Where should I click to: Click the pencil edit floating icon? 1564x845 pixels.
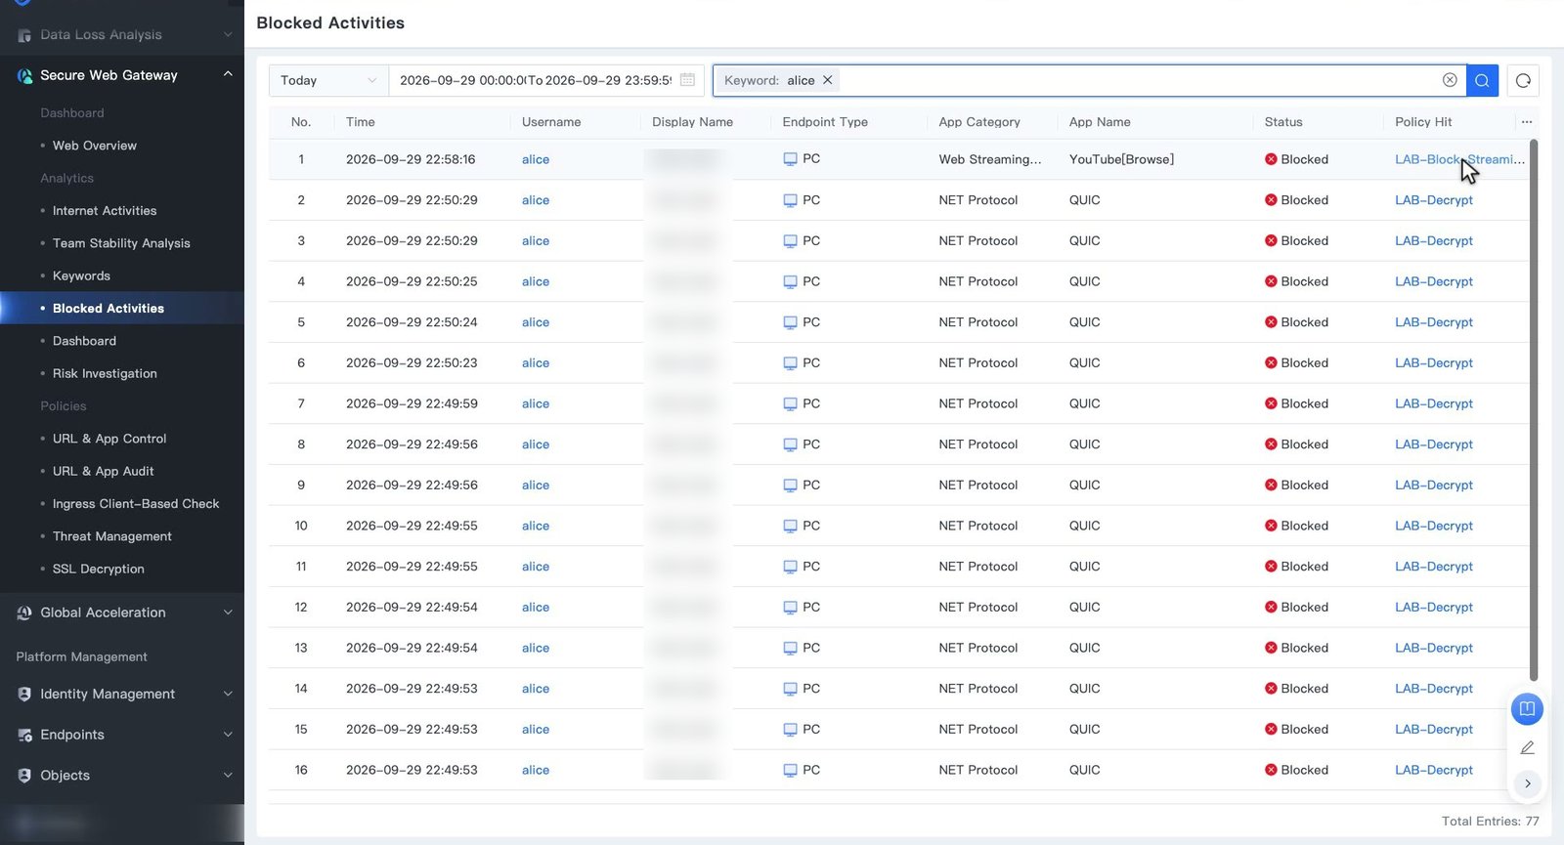1527,747
